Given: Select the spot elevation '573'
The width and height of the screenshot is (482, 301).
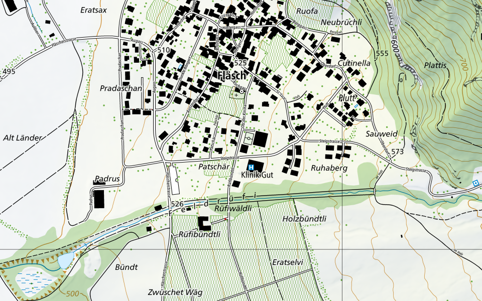Looking at the screenshot, I should click(397, 152).
